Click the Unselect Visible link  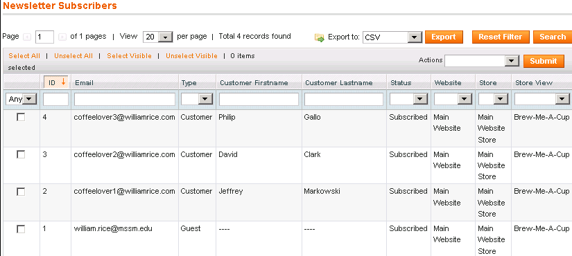191,56
